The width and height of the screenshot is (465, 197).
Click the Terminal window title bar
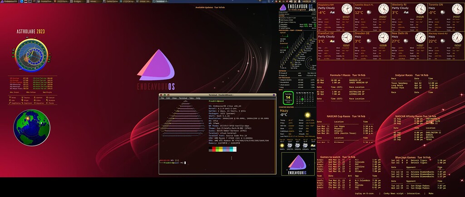(x=218, y=95)
